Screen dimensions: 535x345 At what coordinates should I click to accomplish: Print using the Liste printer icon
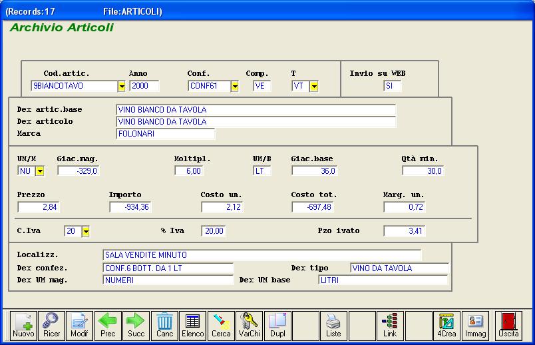(x=333, y=326)
